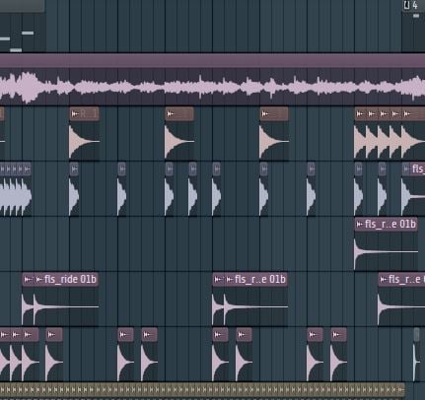
Task: Click the "4" counter indicator
Action: tap(415, 5)
